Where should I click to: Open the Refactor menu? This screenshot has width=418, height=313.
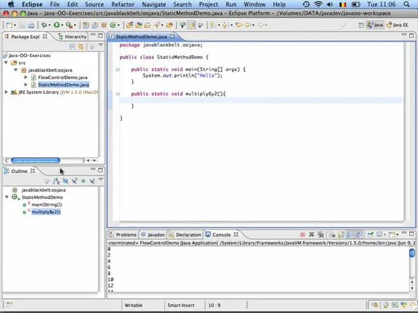click(x=123, y=5)
